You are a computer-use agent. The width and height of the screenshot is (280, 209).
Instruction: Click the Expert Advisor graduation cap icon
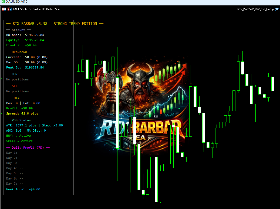(x=276, y=9)
